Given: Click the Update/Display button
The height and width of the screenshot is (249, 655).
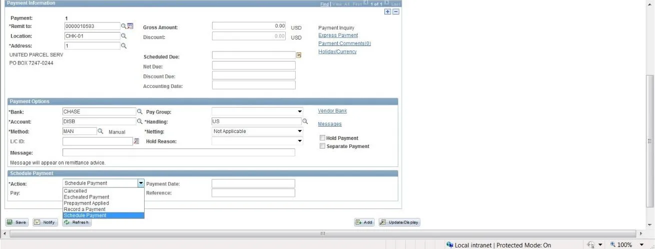Looking at the screenshot, I should (399, 222).
